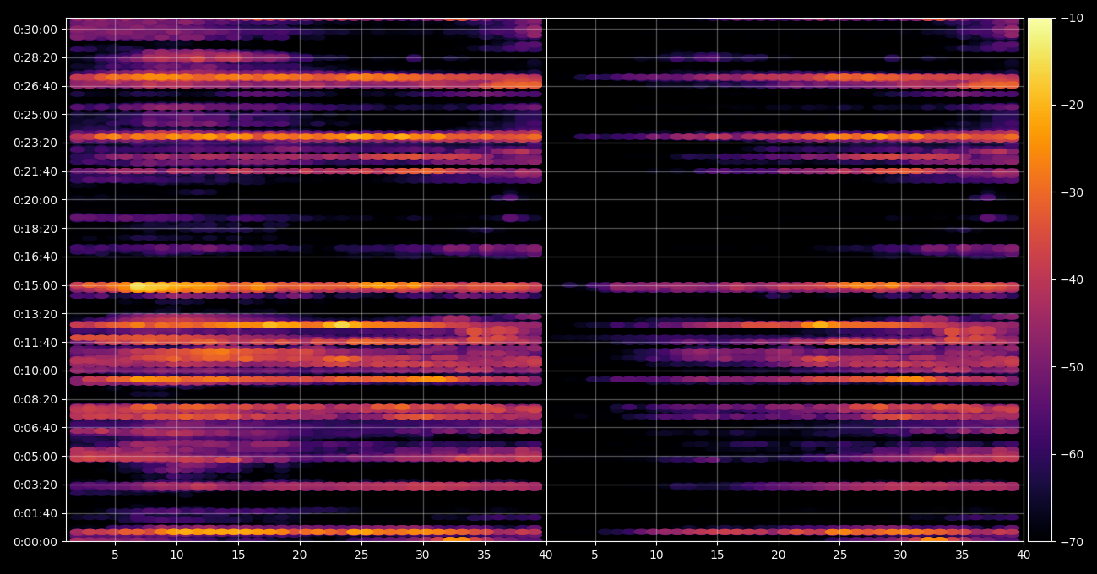Select x-axis label 10 of left plot
The image size is (1097, 574).
176,555
